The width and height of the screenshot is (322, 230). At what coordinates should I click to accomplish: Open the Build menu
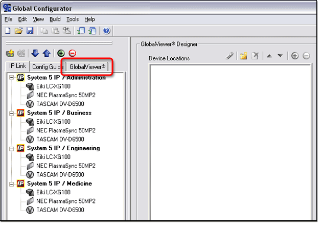[55, 19]
